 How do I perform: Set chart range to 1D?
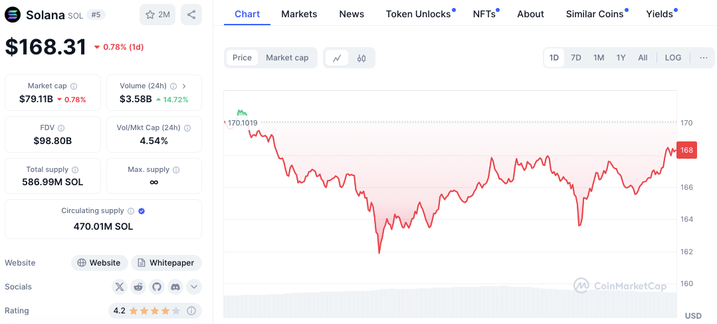pos(554,58)
